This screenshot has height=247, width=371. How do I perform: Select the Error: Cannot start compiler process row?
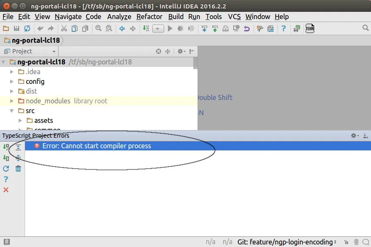tap(198, 146)
